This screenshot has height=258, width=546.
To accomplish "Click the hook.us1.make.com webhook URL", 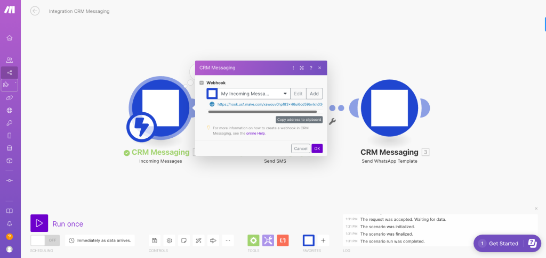I will (x=270, y=104).
